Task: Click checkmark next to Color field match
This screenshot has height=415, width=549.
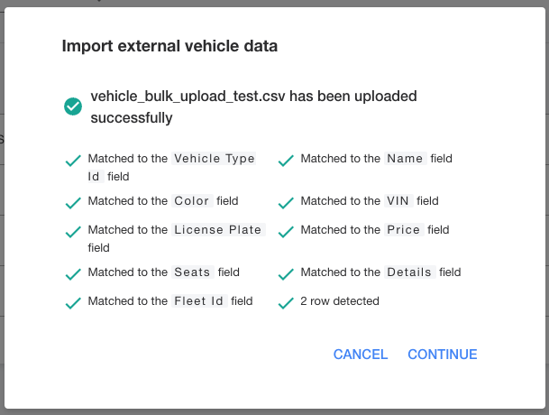Action: tap(73, 203)
